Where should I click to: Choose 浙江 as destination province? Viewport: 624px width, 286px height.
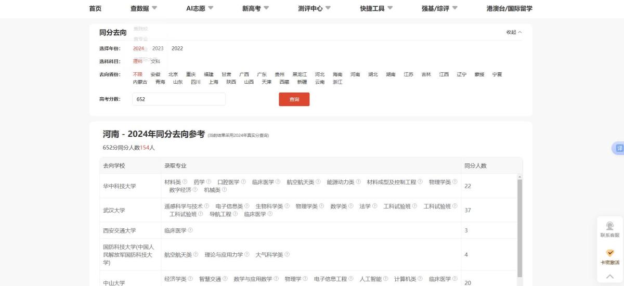click(x=337, y=82)
